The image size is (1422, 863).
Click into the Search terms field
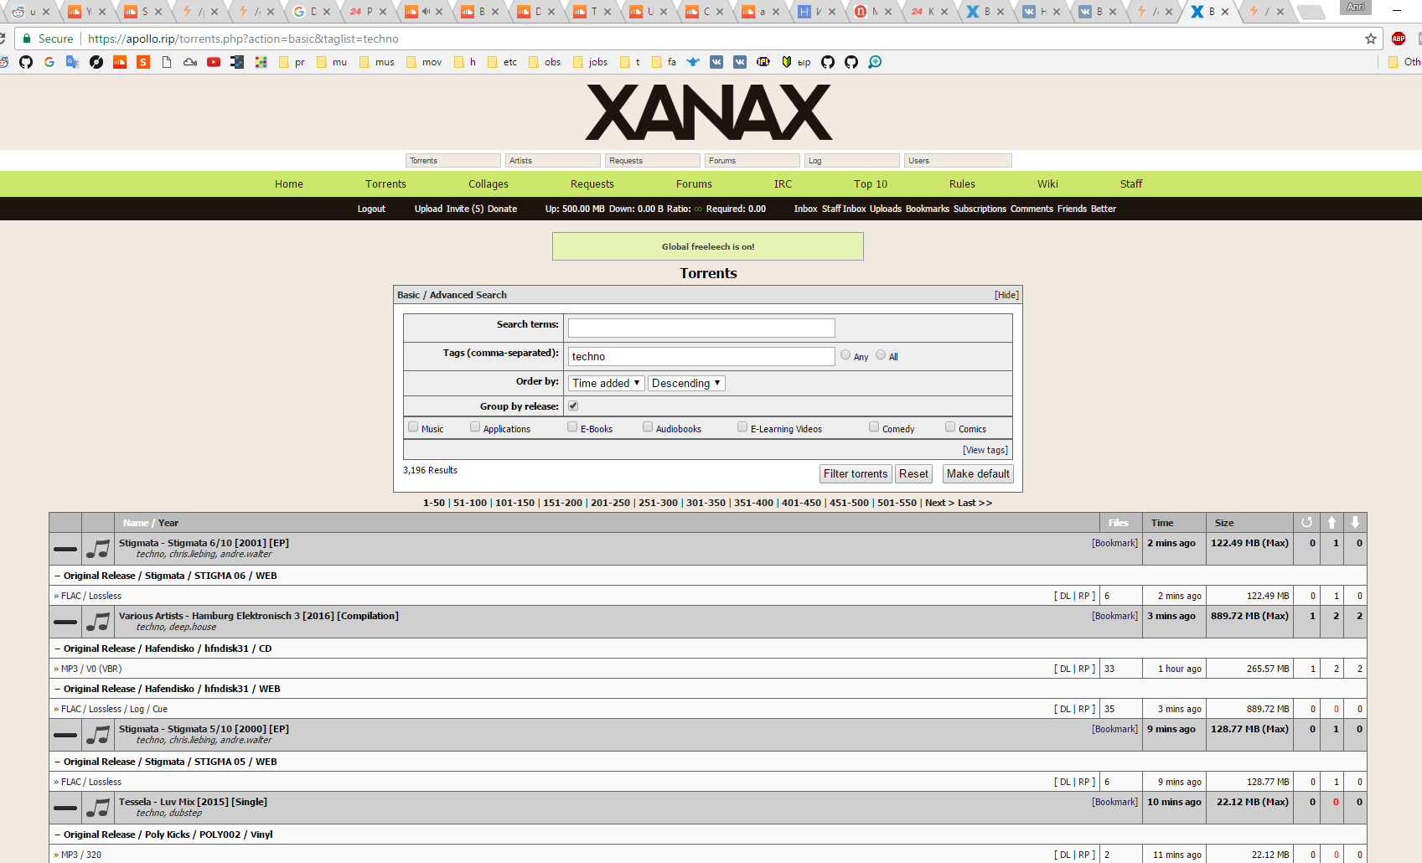point(701,328)
